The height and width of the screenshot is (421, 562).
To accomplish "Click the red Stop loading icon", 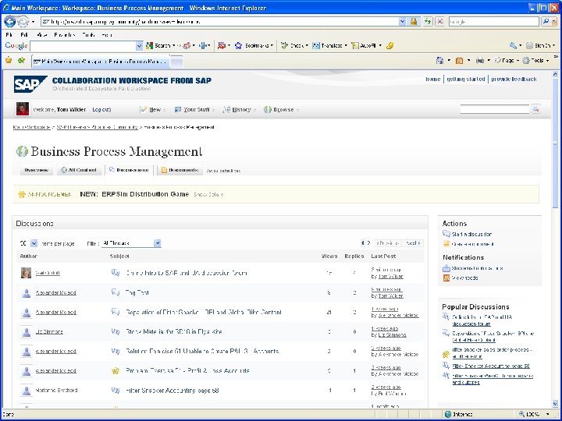I will (440, 22).
